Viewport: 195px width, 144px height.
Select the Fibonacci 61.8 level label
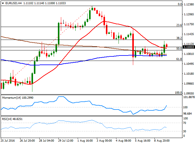point(179,59)
